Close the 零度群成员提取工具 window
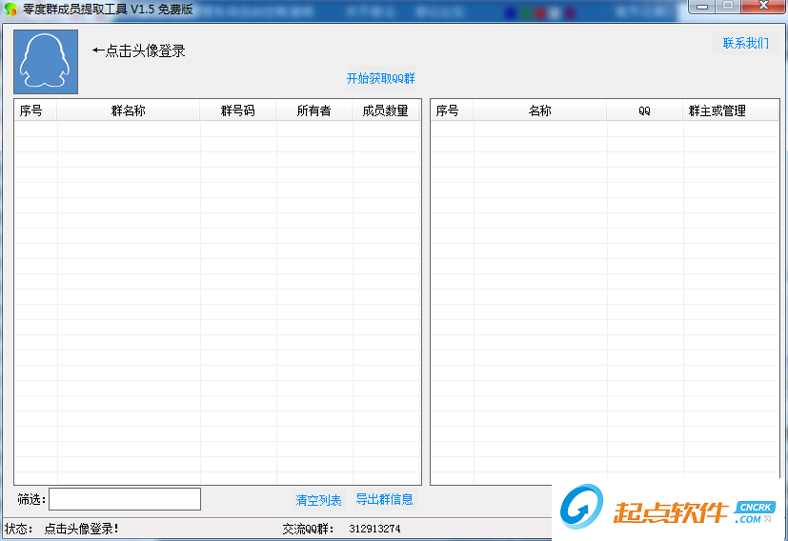The width and height of the screenshot is (788, 541). [763, 7]
